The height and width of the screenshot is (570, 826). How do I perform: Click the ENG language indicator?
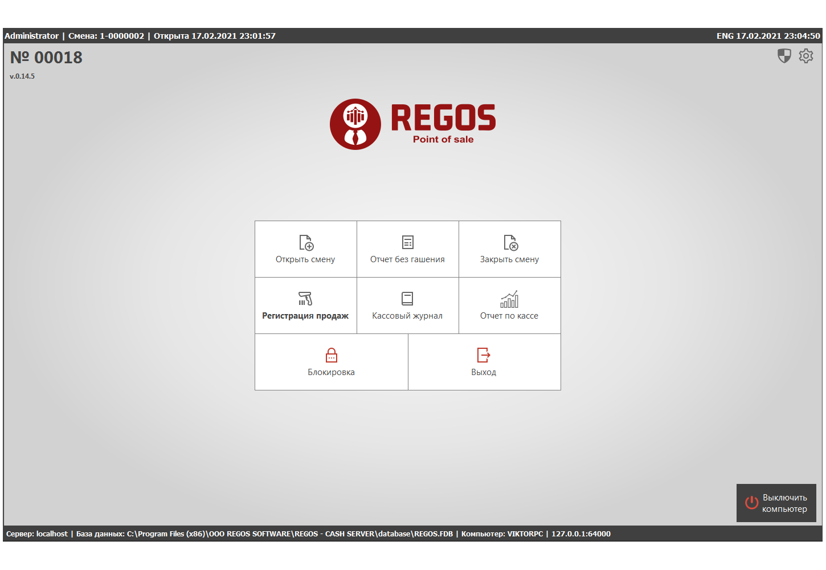click(x=725, y=36)
